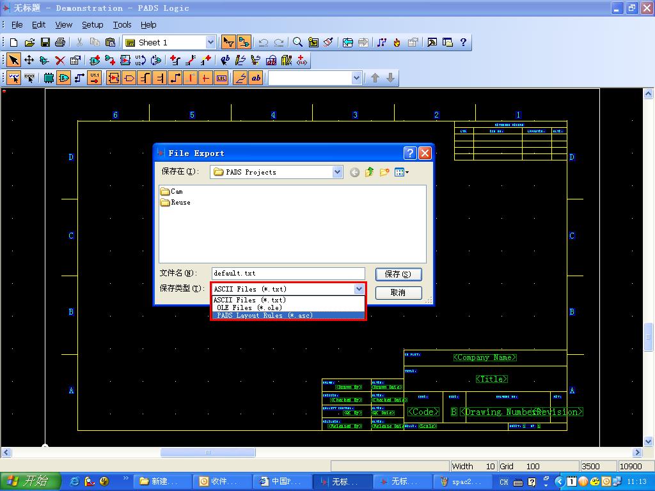Click the Create New Folder icon
The height and width of the screenshot is (491, 655).
pyautogui.click(x=384, y=172)
